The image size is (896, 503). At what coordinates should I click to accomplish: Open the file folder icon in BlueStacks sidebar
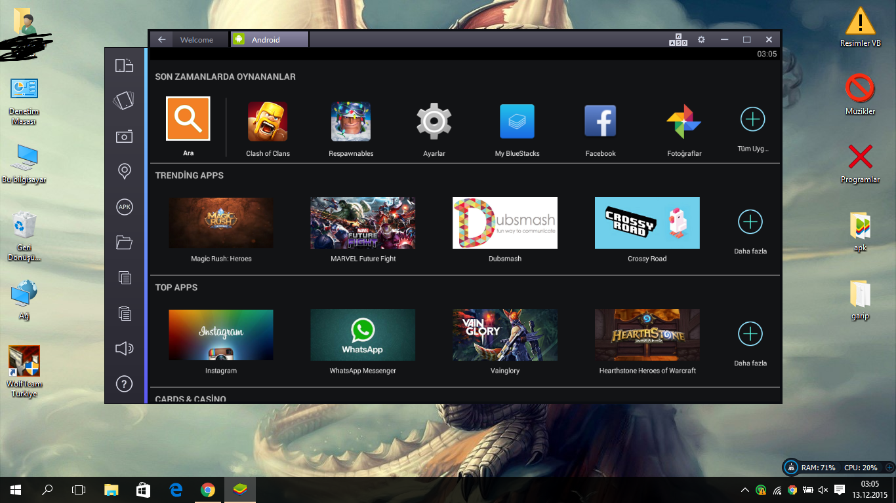click(x=124, y=242)
